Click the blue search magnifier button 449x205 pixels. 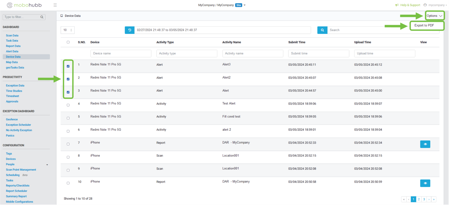[x=322, y=30]
